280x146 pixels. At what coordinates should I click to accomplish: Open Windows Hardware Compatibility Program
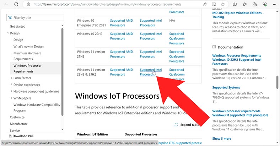[x=37, y=108]
